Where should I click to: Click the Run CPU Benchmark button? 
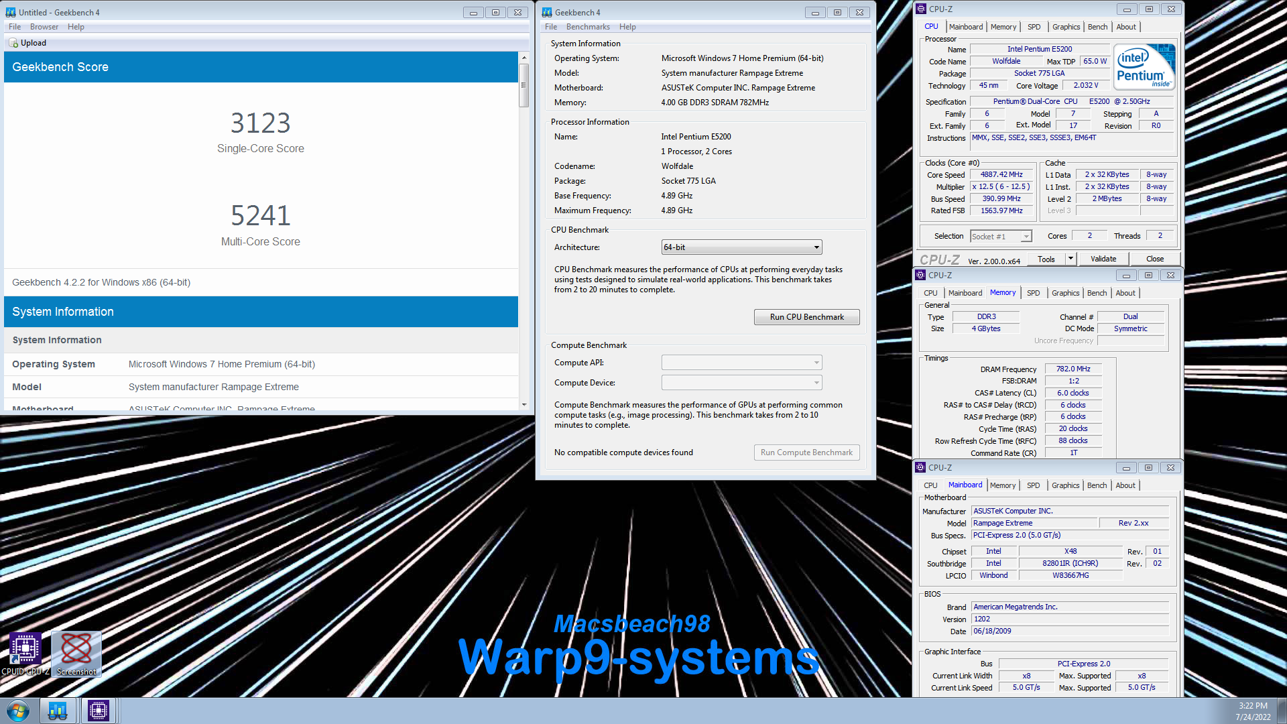coord(806,317)
